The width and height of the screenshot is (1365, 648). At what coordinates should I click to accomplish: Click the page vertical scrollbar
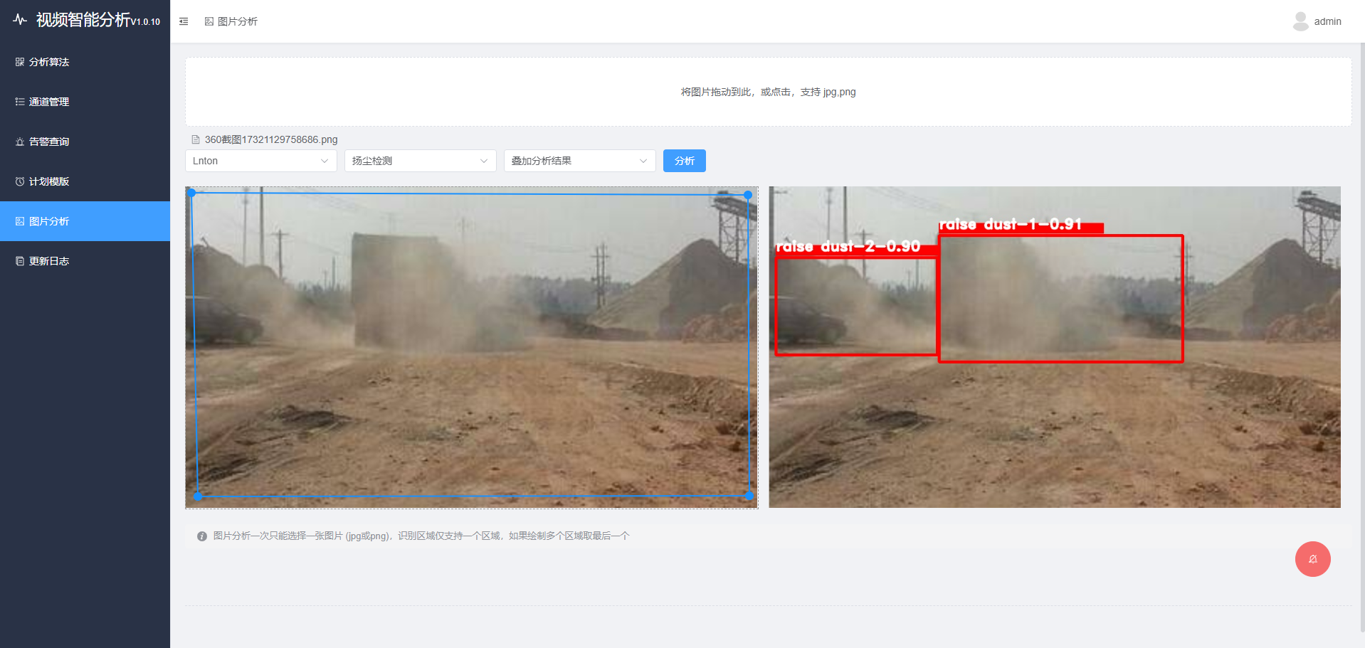tap(1362, 337)
